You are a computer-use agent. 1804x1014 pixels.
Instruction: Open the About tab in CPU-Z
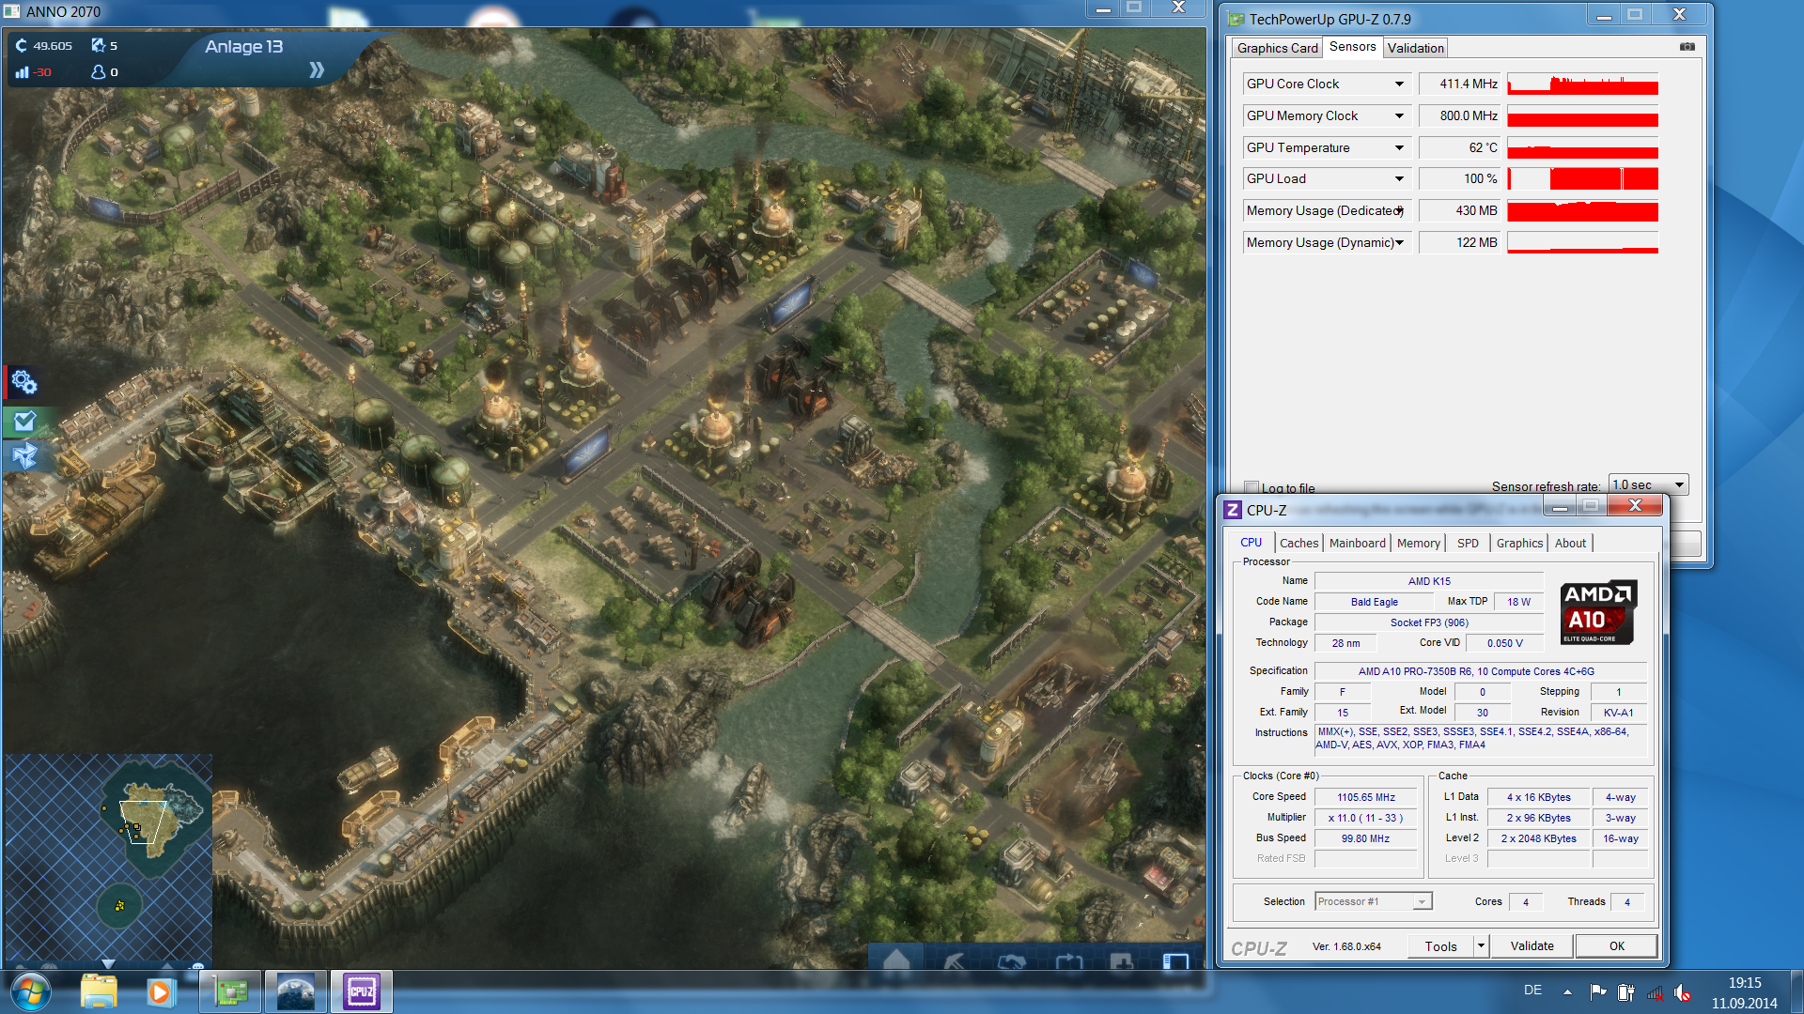click(x=1570, y=544)
